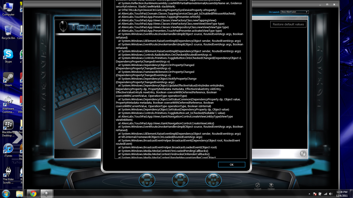Click the alien head logo beside TouchPad title
Image resolution: width=353 pixels, height=198 pixels.
tap(63, 26)
